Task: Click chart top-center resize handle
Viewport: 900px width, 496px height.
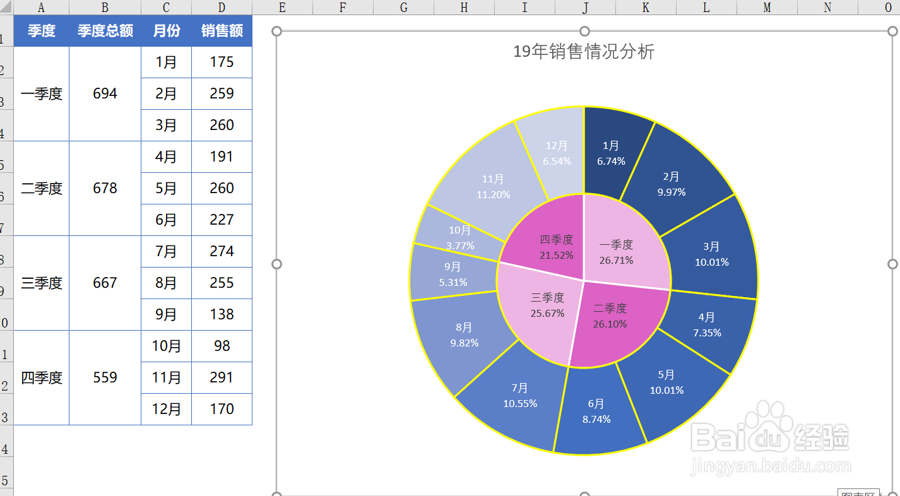Action: click(584, 31)
